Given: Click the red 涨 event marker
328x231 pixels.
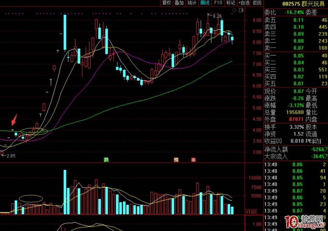Looking at the screenshot, I should (x=193, y=160).
